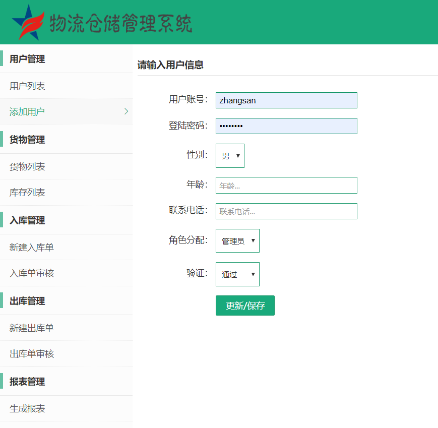Viewport: 438px width, 428px height.
Task: Go to 新建出库单
Action: pyautogui.click(x=66, y=328)
